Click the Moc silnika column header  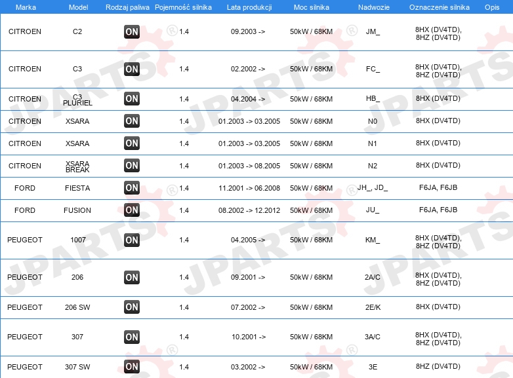pos(312,7)
